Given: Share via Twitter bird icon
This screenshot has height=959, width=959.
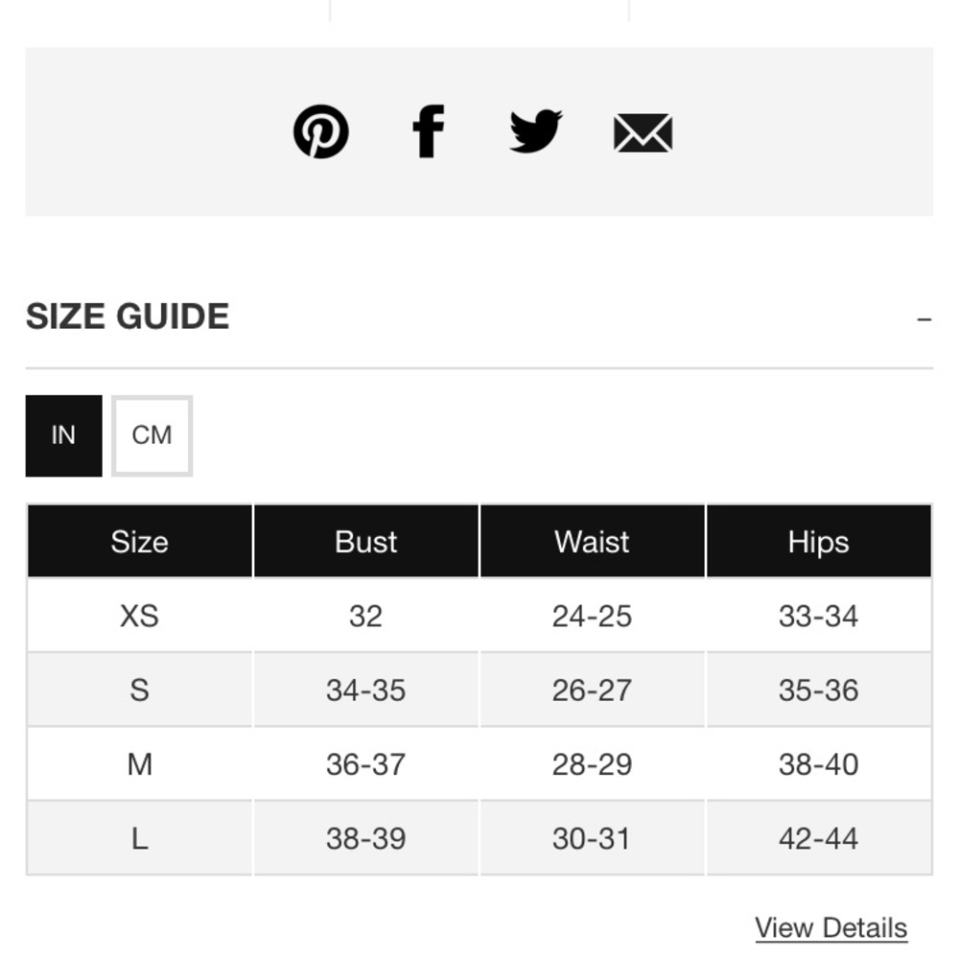Looking at the screenshot, I should point(536,130).
